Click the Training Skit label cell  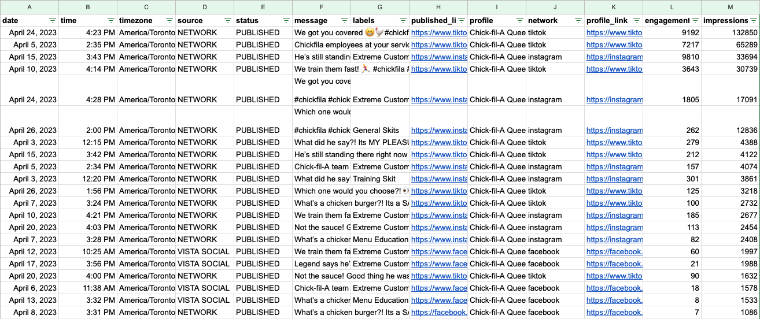click(x=379, y=179)
